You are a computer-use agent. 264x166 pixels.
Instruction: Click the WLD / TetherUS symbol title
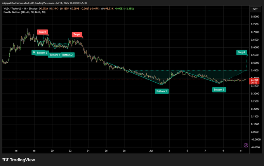[21, 9]
